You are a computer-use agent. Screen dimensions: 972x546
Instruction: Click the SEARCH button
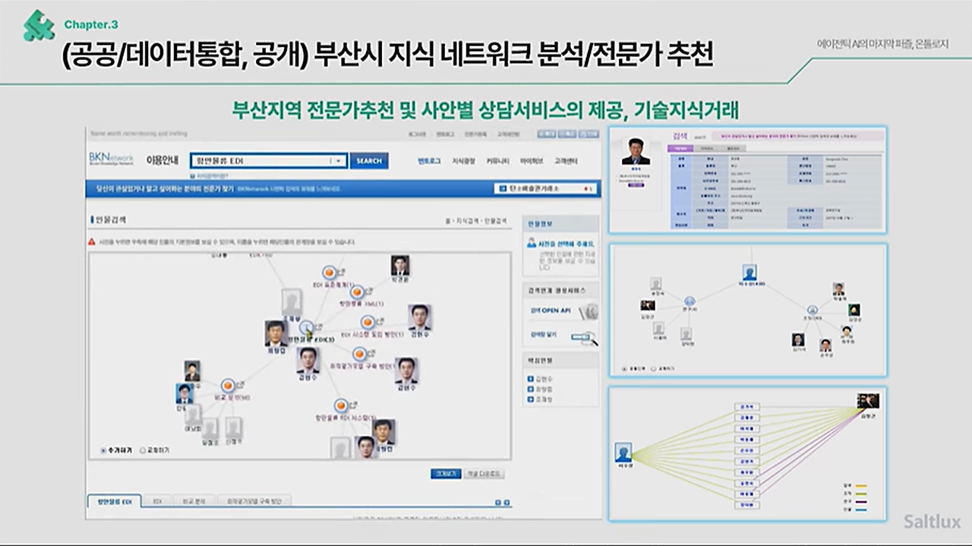pos(370,160)
